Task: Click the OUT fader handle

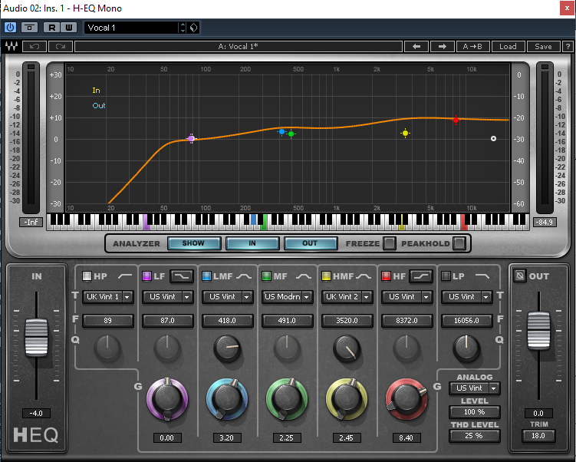Action: [x=539, y=331]
